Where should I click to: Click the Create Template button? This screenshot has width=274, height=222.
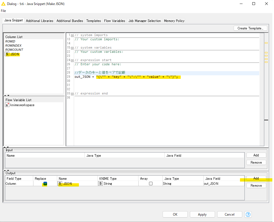click(x=250, y=28)
